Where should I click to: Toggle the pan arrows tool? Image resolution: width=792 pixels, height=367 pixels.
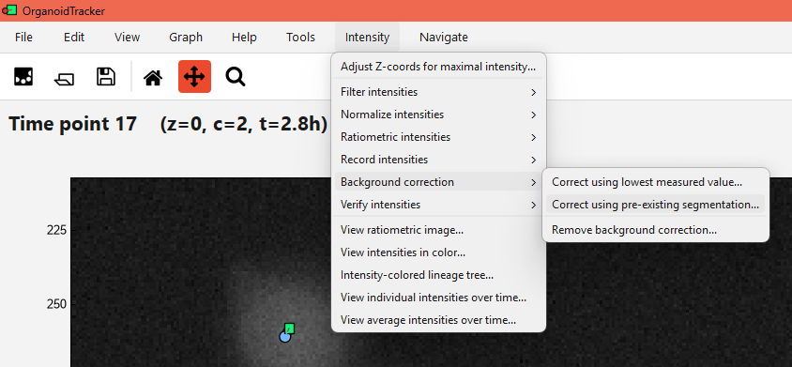point(194,76)
